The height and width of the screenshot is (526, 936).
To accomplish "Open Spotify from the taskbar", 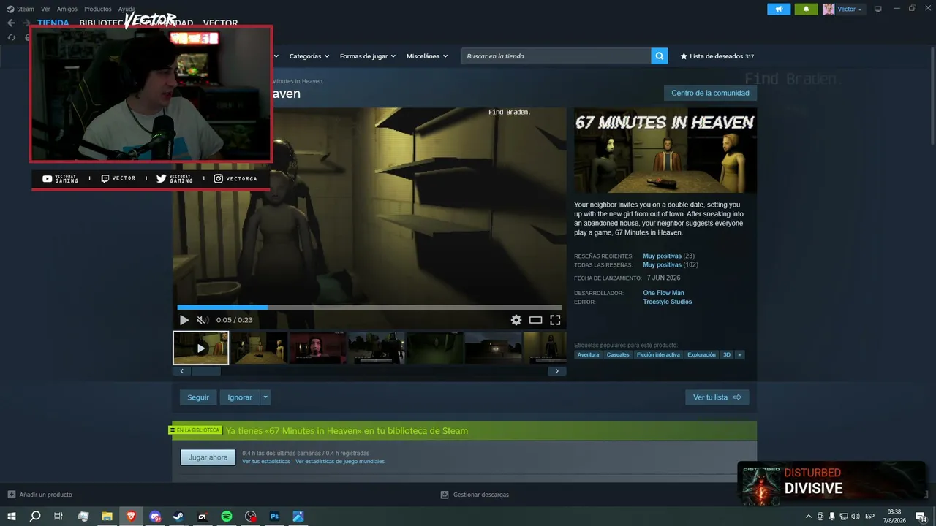I will (x=227, y=517).
